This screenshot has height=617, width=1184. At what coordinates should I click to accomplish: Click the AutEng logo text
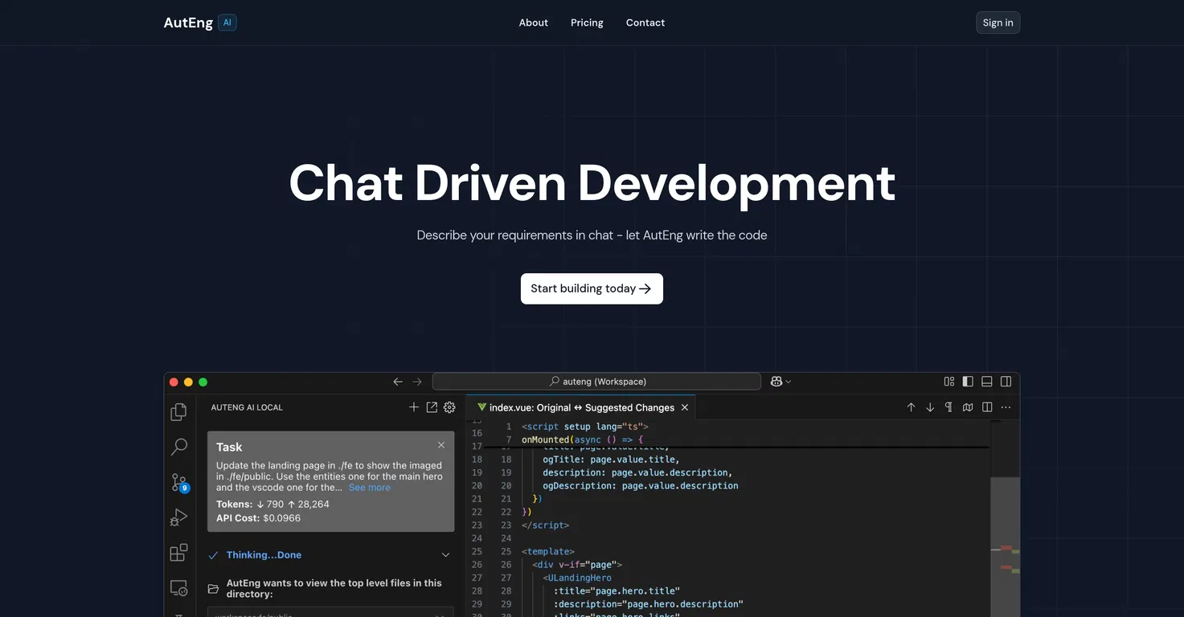pyautogui.click(x=188, y=22)
